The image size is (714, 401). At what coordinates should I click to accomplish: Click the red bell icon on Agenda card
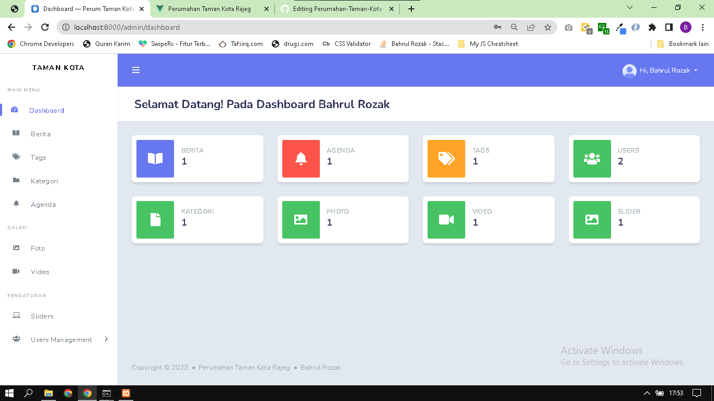pyautogui.click(x=301, y=159)
